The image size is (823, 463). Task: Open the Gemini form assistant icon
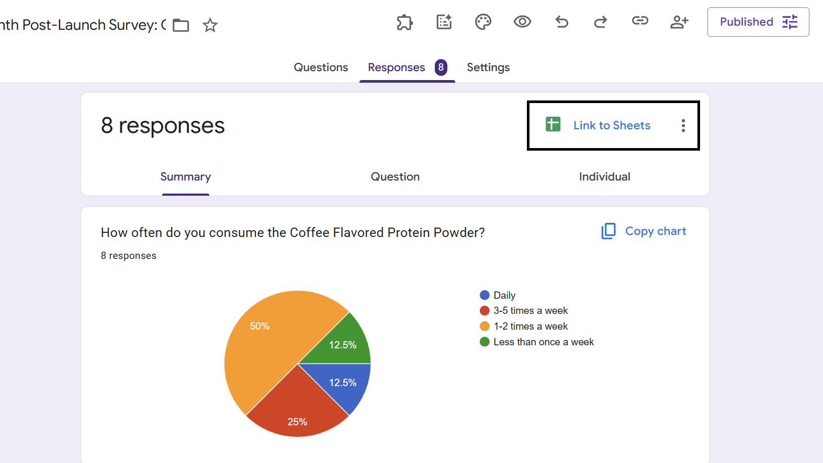click(444, 22)
